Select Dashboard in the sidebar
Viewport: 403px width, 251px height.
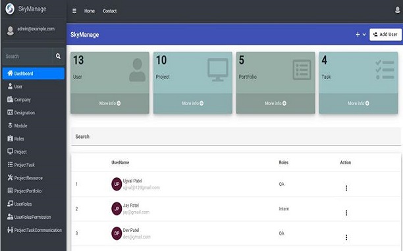tap(34, 74)
